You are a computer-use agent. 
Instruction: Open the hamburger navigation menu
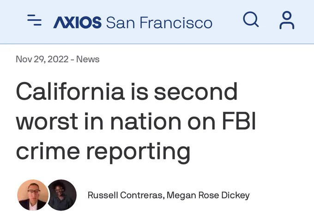35,21
